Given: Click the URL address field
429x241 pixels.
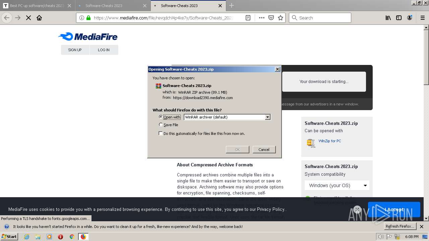Looking at the screenshot, I should pos(164,18).
